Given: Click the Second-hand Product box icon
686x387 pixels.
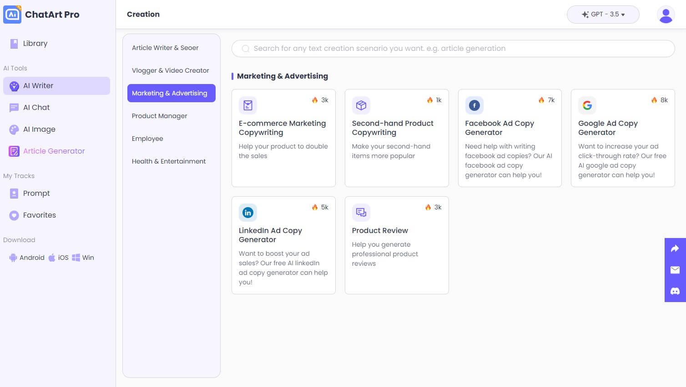Looking at the screenshot, I should click(x=361, y=105).
